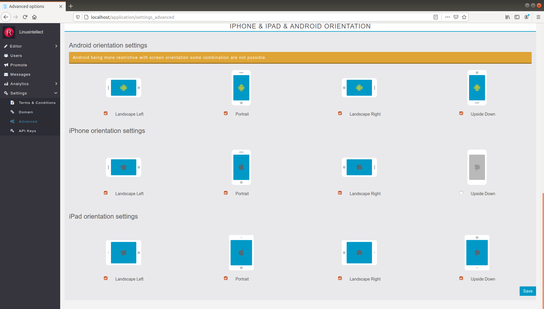Screen dimensions: 544x309
Task: Click the grayed iPhone Upside Down thumbnail
Action: (476, 167)
